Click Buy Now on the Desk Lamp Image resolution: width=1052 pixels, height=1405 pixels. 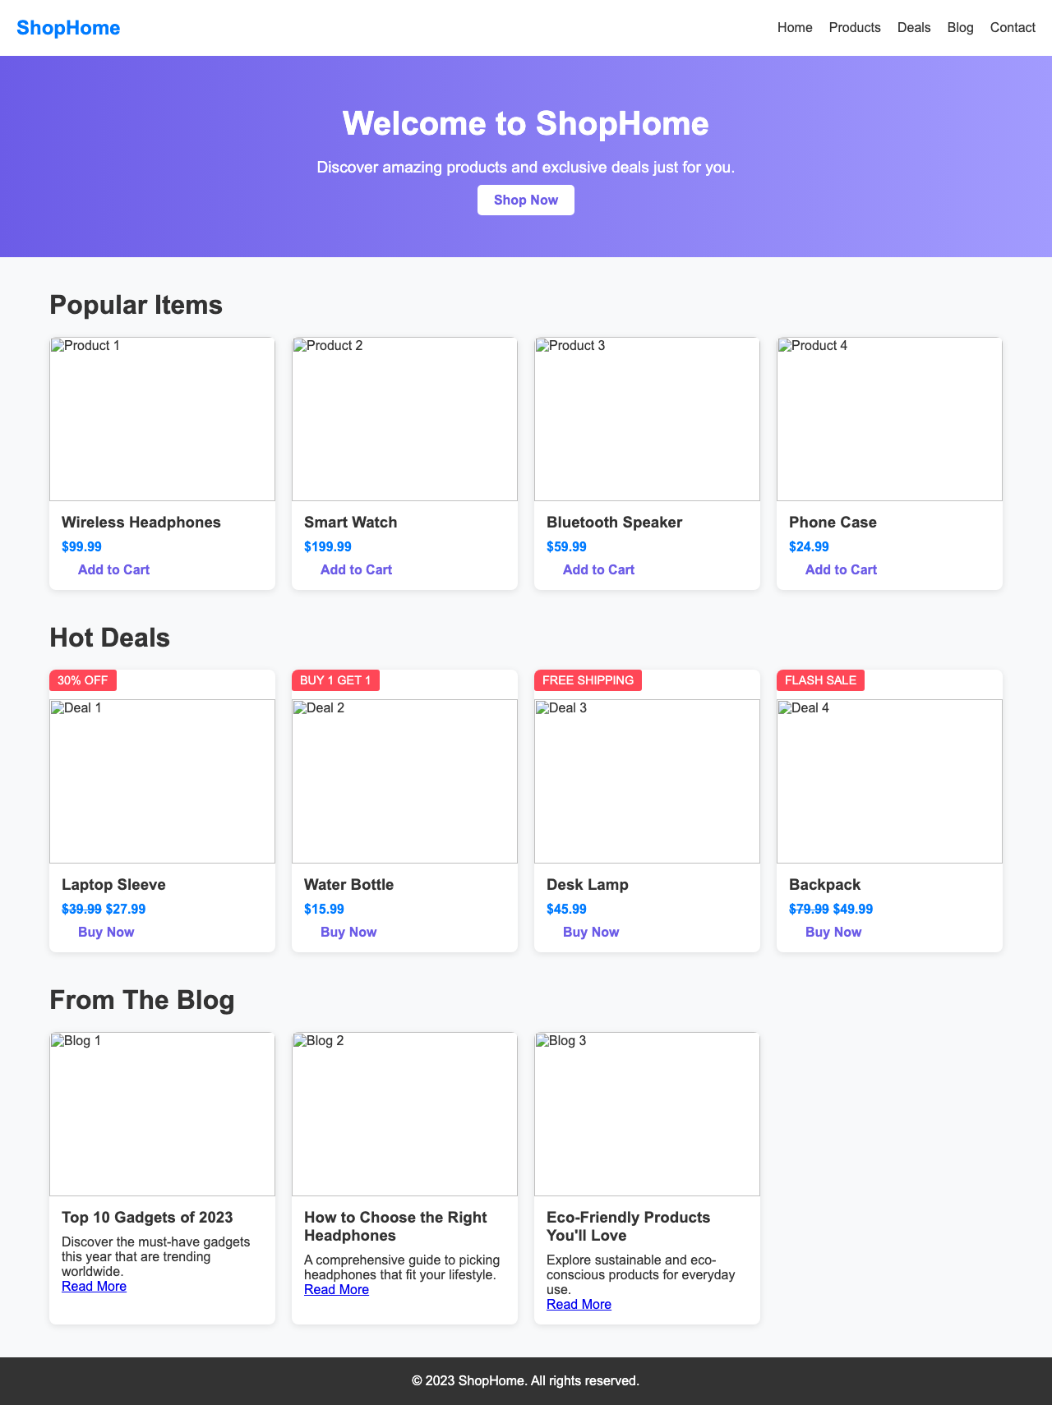[590, 932]
